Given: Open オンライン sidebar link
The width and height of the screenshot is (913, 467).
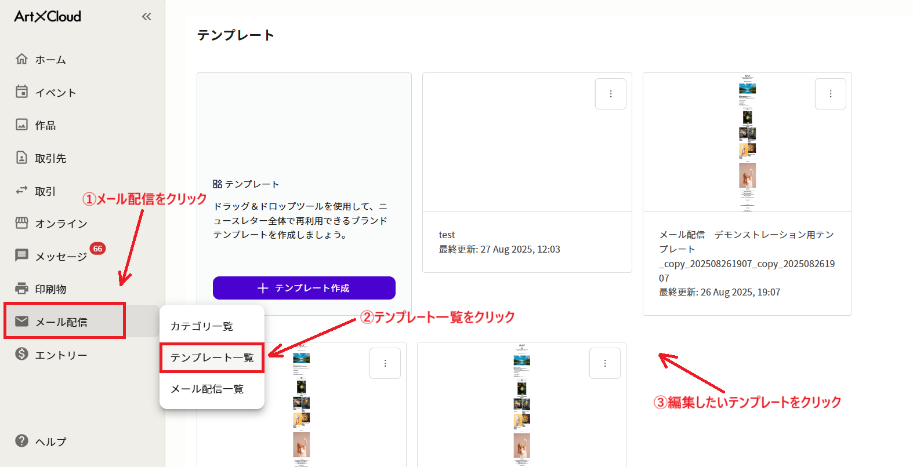Looking at the screenshot, I should 61,224.
